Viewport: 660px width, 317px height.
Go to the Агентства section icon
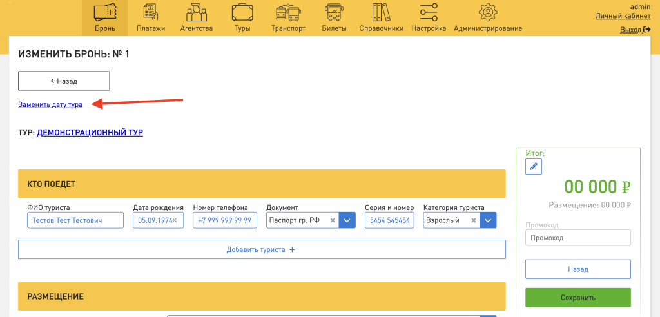pyautogui.click(x=197, y=13)
